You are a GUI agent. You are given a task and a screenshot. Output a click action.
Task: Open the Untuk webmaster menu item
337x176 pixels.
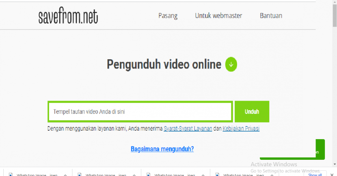pyautogui.click(x=218, y=16)
